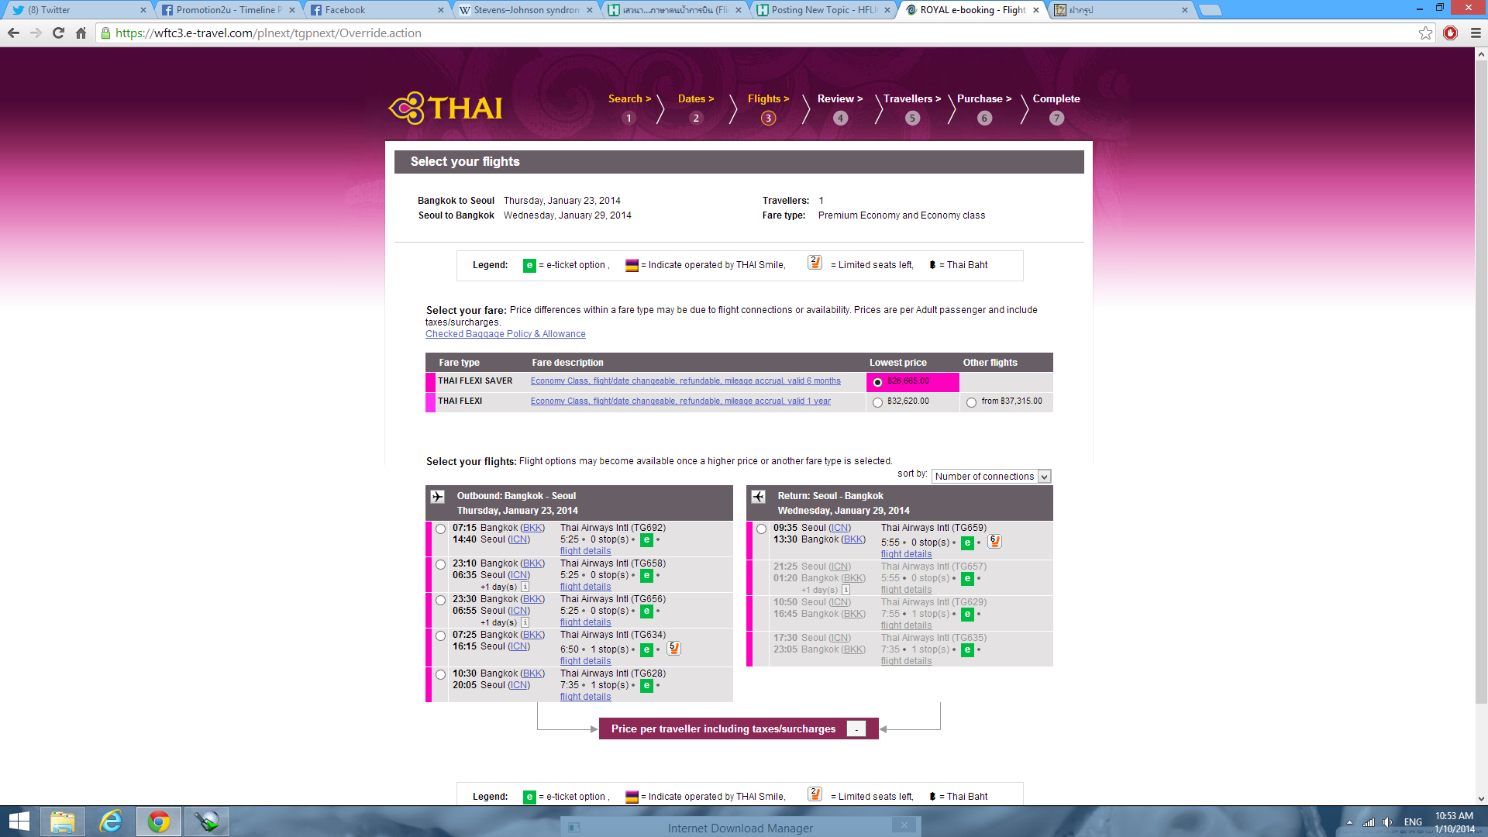Click the +1 day info icon for TG658
1488x837 pixels.
[525, 587]
